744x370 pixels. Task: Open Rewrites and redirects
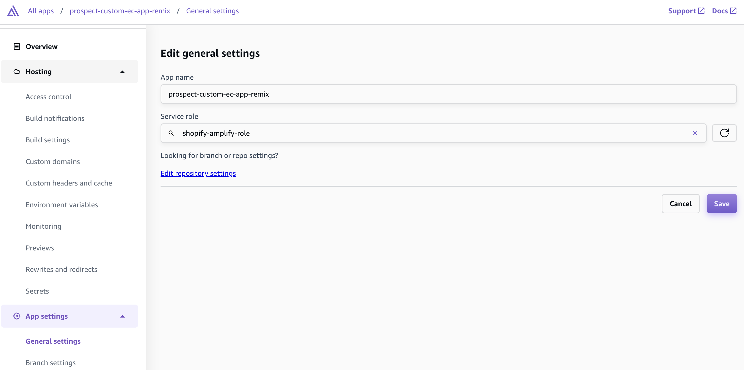click(61, 269)
